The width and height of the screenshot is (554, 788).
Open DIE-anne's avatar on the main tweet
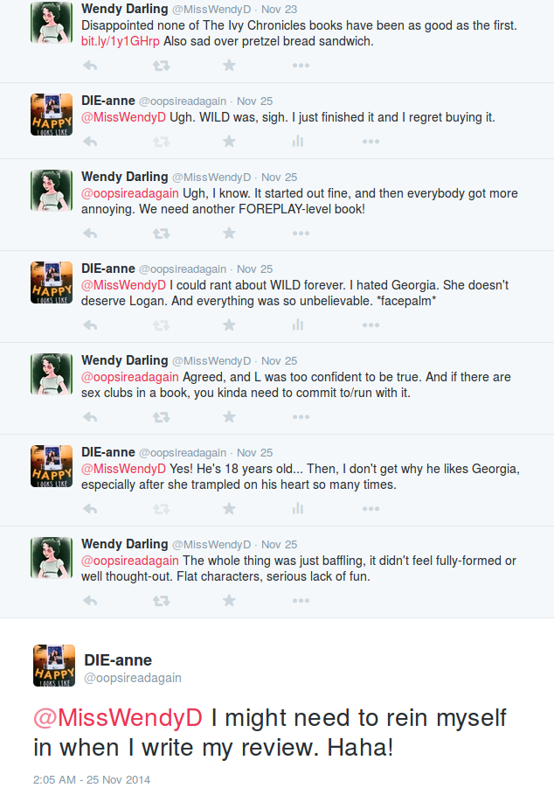click(54, 666)
